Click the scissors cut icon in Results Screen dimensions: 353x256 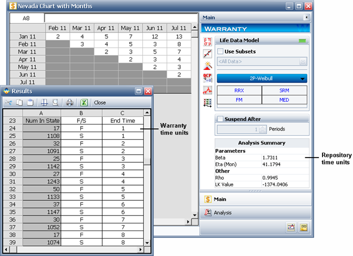pyautogui.click(x=9, y=102)
